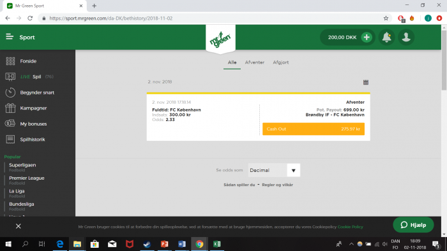This screenshot has width=447, height=251.
Task: Open the notifications bell
Action: click(x=386, y=37)
